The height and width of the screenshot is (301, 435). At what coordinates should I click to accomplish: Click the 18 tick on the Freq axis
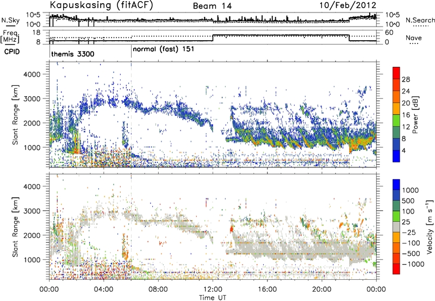(37, 33)
